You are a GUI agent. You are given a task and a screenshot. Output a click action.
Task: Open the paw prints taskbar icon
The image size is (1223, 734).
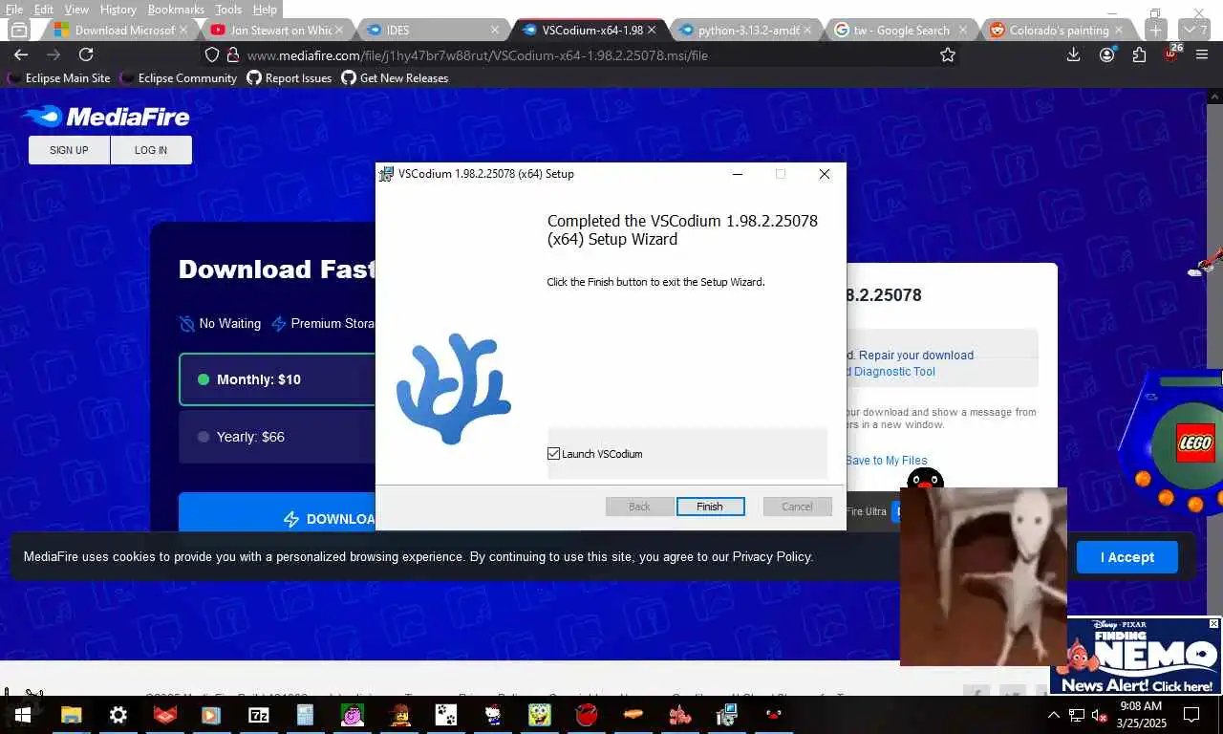pyautogui.click(x=446, y=714)
